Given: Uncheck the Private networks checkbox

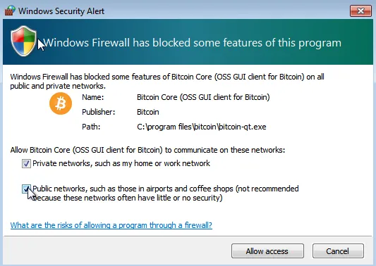Looking at the screenshot, I should [x=26, y=164].
